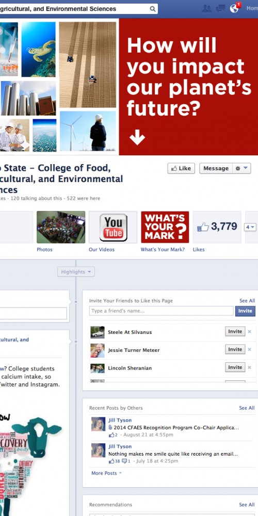Open Jill Tyson name on August 21 post

120,420
